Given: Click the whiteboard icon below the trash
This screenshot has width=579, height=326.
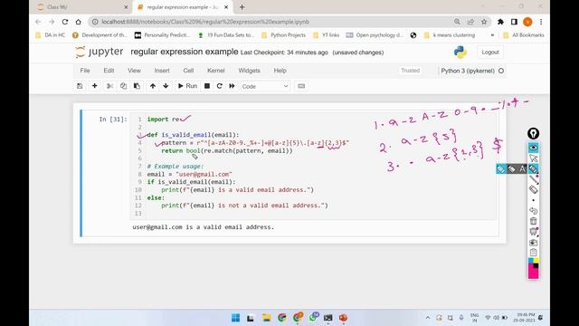Looking at the screenshot, I should coord(533,232).
